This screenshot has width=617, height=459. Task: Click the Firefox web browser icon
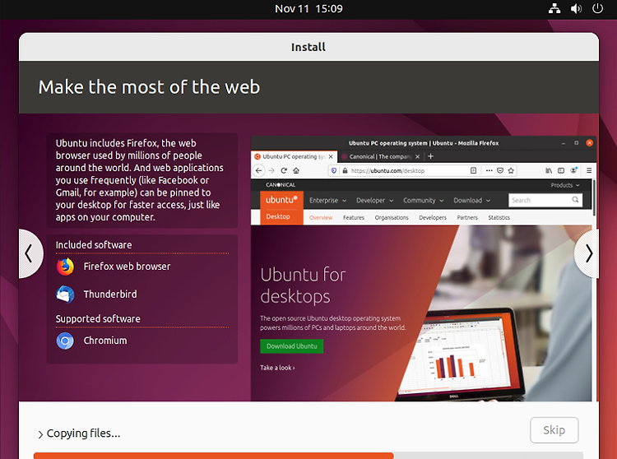65,267
